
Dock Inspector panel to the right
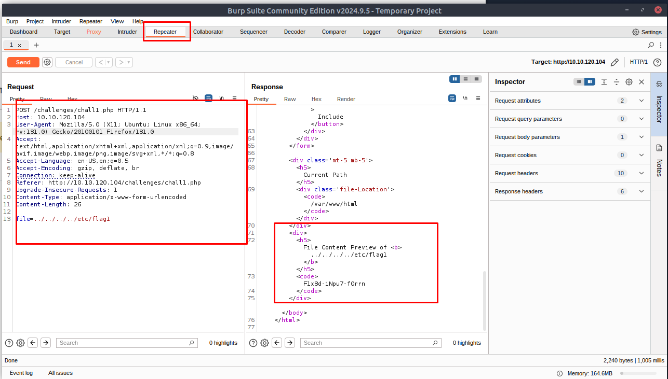(590, 82)
